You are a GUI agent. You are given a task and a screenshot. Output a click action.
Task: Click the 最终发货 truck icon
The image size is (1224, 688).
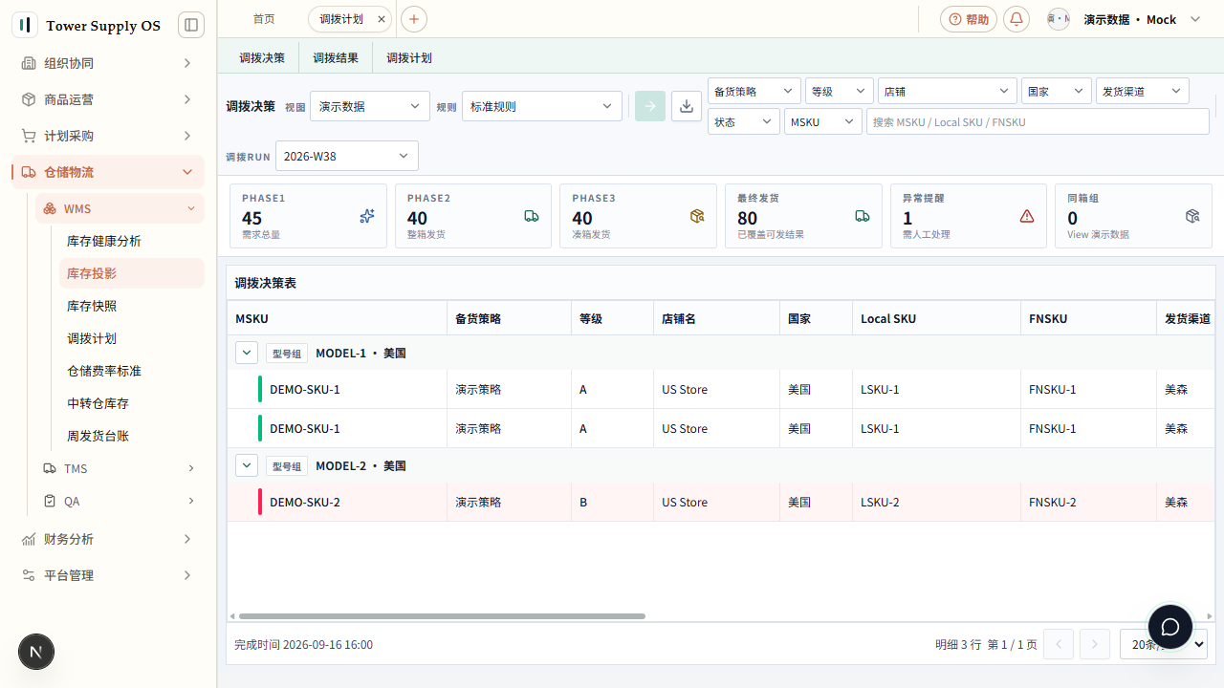point(863,217)
